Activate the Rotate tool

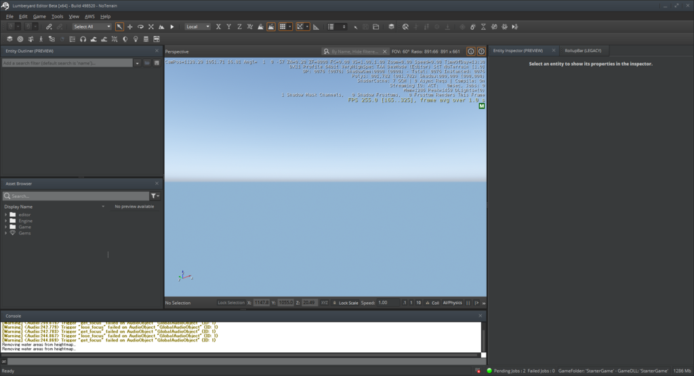[140, 27]
